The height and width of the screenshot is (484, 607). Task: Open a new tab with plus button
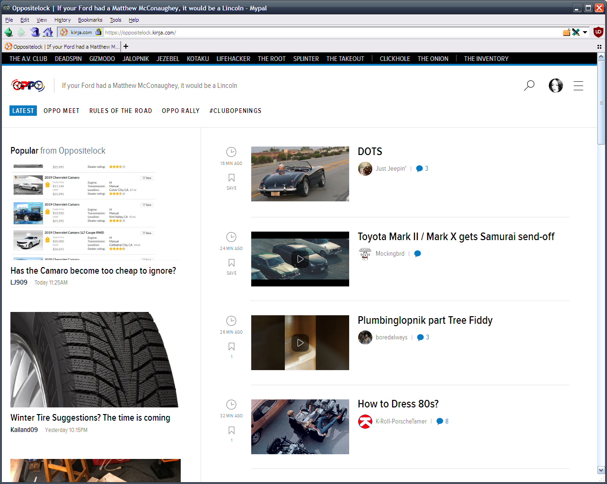click(x=126, y=46)
